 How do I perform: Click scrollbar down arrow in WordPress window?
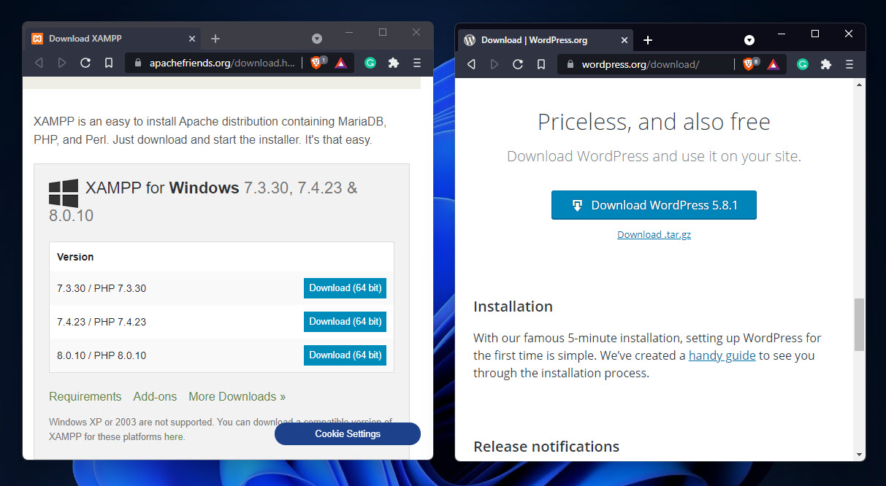pyautogui.click(x=860, y=454)
